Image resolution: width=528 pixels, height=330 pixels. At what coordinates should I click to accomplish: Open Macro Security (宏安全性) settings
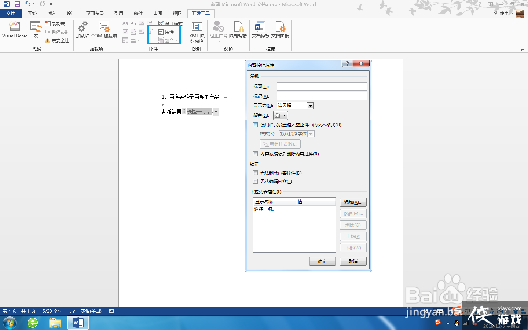(x=57, y=40)
